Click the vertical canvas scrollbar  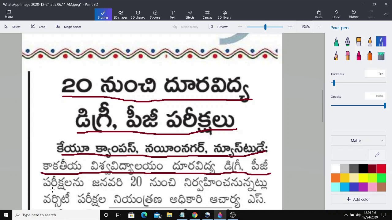322,106
